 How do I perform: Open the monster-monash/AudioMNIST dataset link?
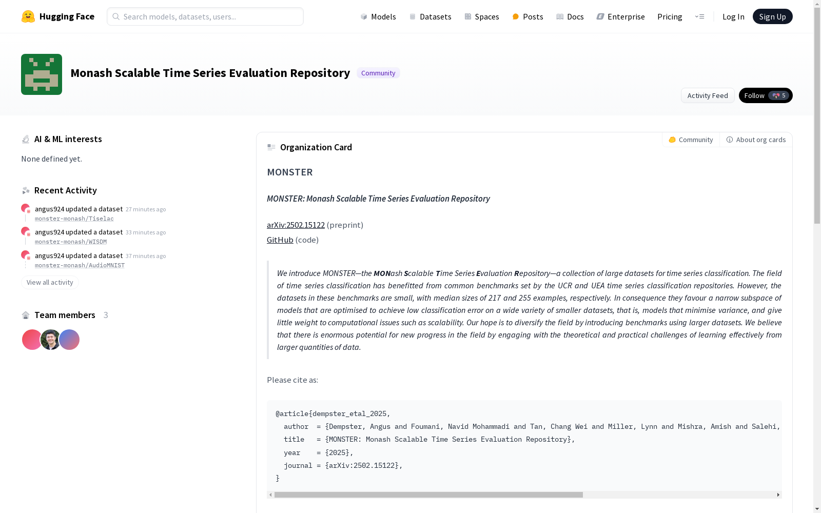pyautogui.click(x=80, y=265)
